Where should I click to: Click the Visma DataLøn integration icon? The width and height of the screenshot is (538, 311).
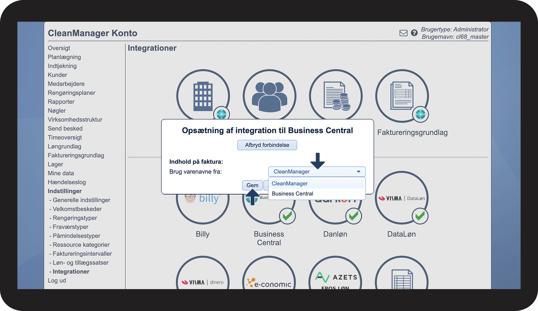point(401,199)
